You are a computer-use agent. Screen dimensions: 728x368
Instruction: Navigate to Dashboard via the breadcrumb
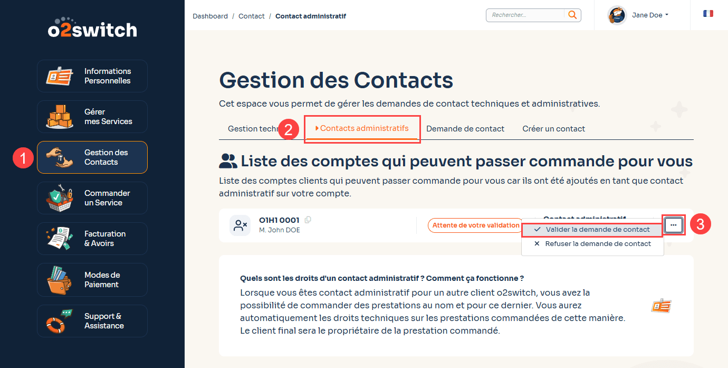(210, 16)
